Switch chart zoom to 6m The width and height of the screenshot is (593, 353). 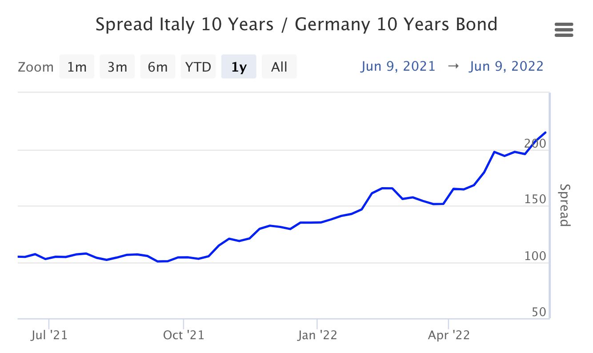click(x=158, y=67)
